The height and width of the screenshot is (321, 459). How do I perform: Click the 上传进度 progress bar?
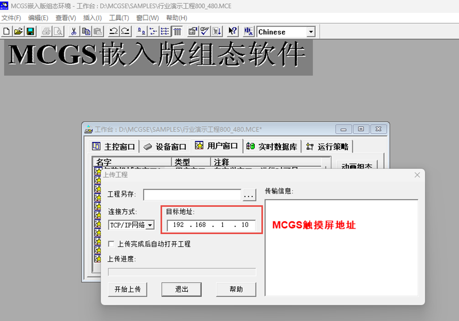click(x=182, y=272)
